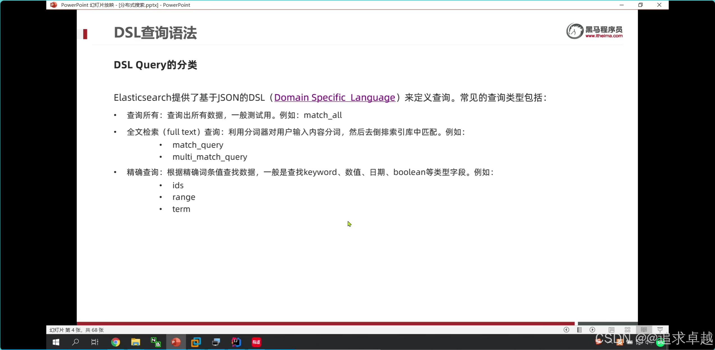Open the slide menu icon between arrows

[x=579, y=330]
